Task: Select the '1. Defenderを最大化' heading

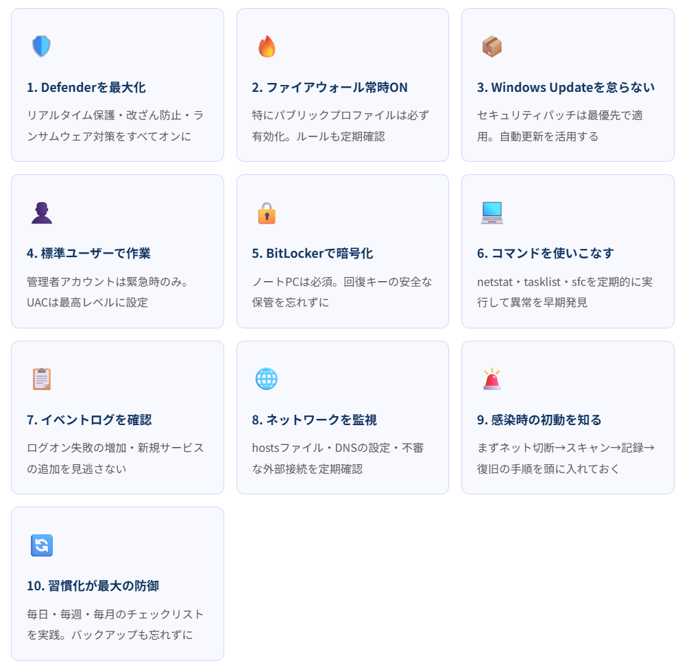Action: pos(86,87)
